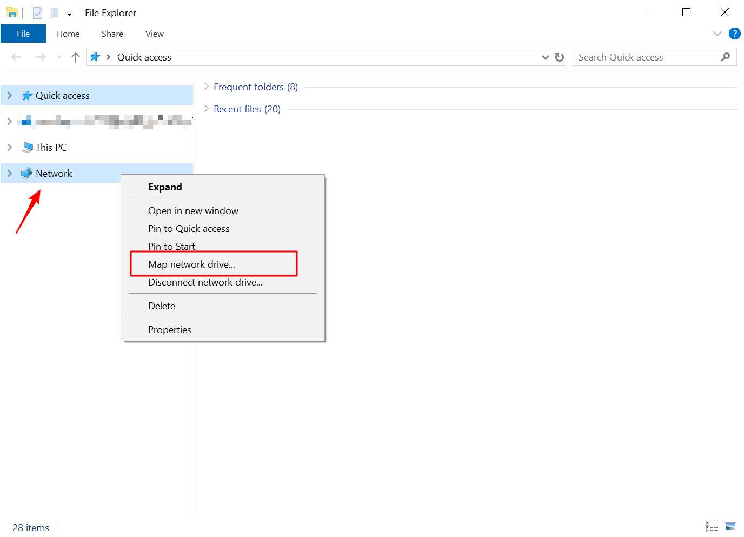The height and width of the screenshot is (537, 744).
Task: Open the recent locations dropdown arrow
Action: (59, 57)
